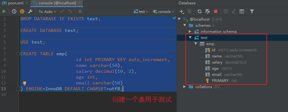Screen dimensions: 288x112
Task: Open the test schema selector dropdown
Action: point(141,12)
